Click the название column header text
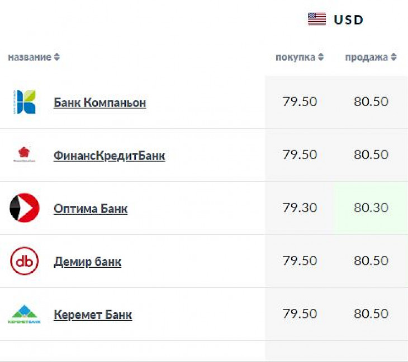This screenshot has width=408, height=362. [30, 57]
